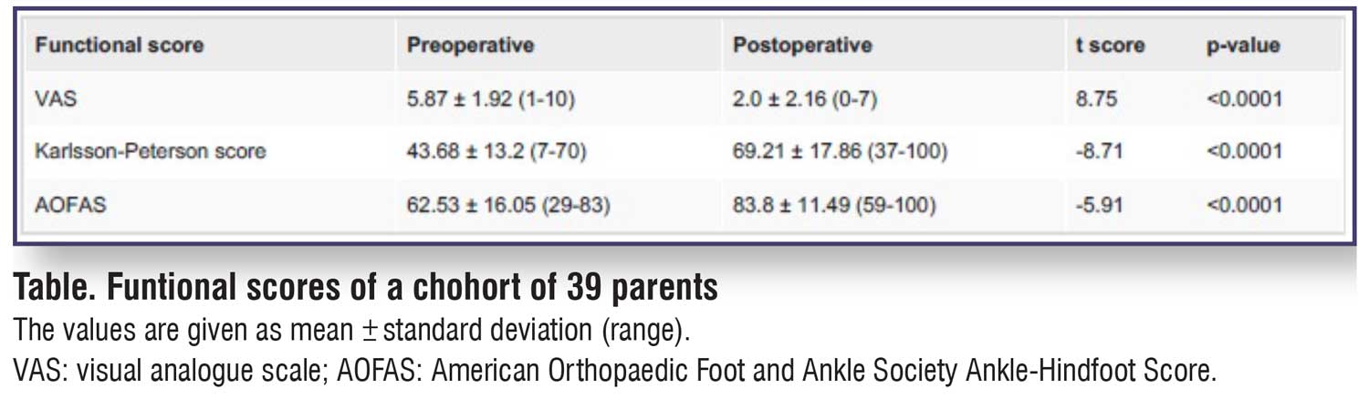This screenshot has width=1369, height=399.
Task: Select the AOFAS postoperative value 83.8 ± 11.49
Action: point(834,205)
